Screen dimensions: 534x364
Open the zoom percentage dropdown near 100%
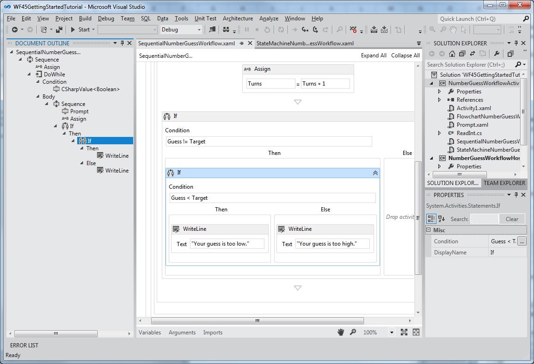(391, 332)
